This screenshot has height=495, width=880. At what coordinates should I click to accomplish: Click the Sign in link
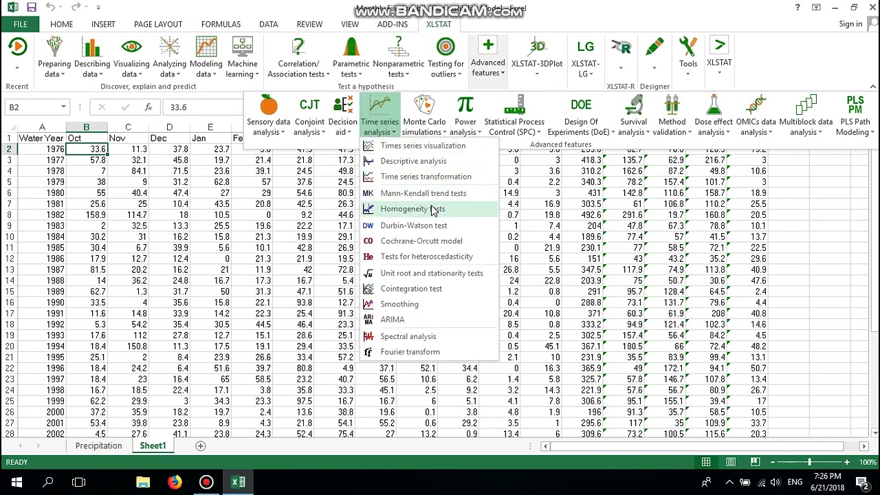coord(850,24)
